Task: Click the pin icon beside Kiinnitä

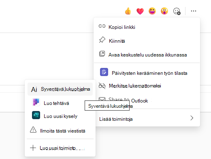Action: (x=102, y=40)
